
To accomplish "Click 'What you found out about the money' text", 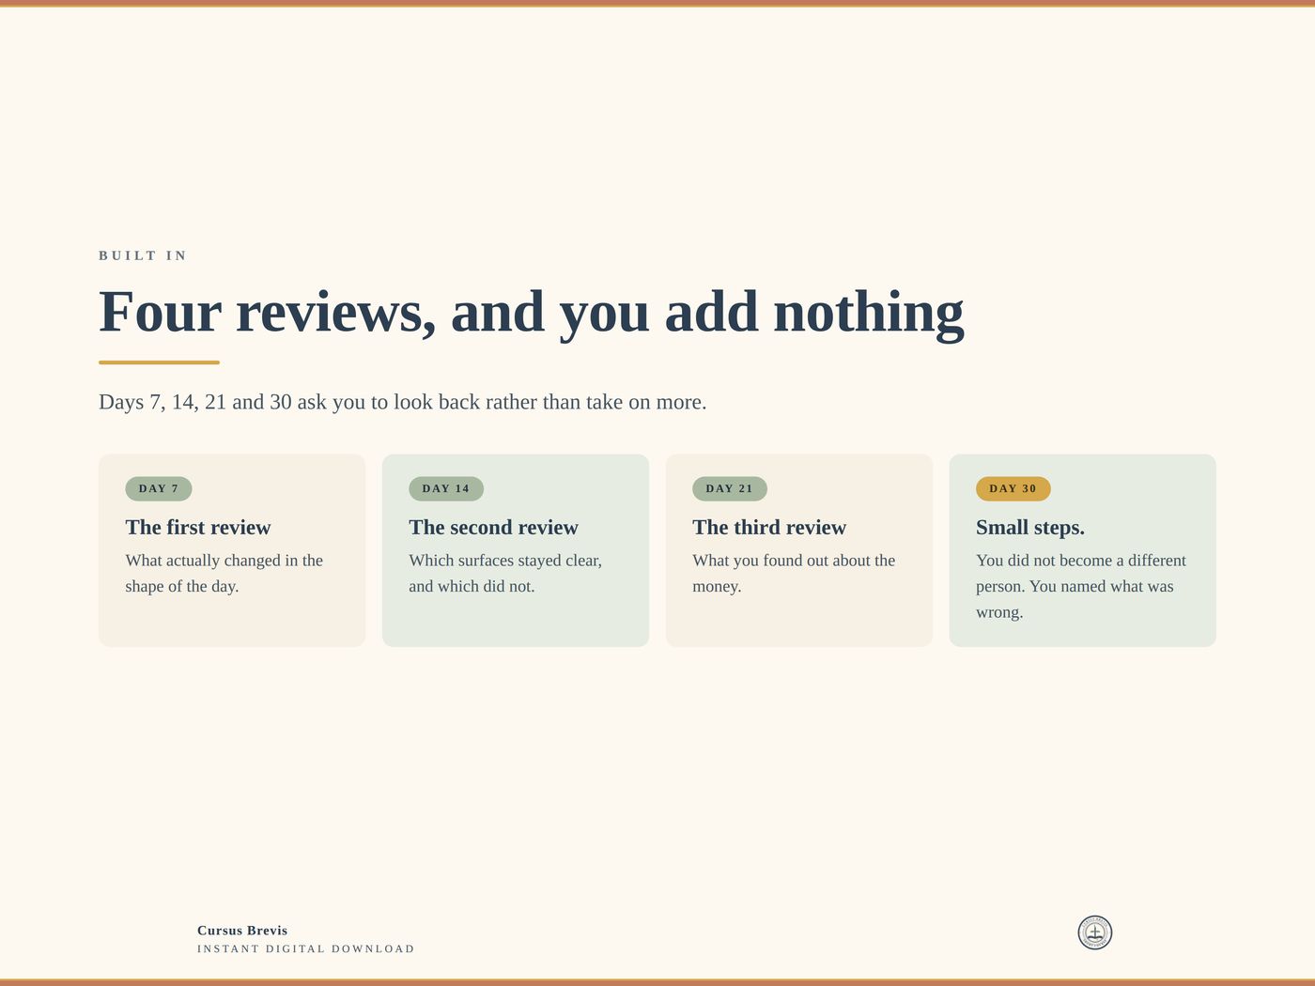I will (x=794, y=573).
